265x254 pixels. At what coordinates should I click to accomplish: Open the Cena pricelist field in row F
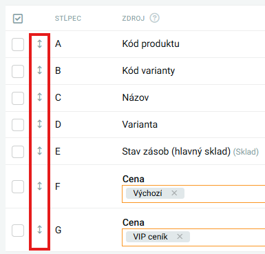pos(193,194)
